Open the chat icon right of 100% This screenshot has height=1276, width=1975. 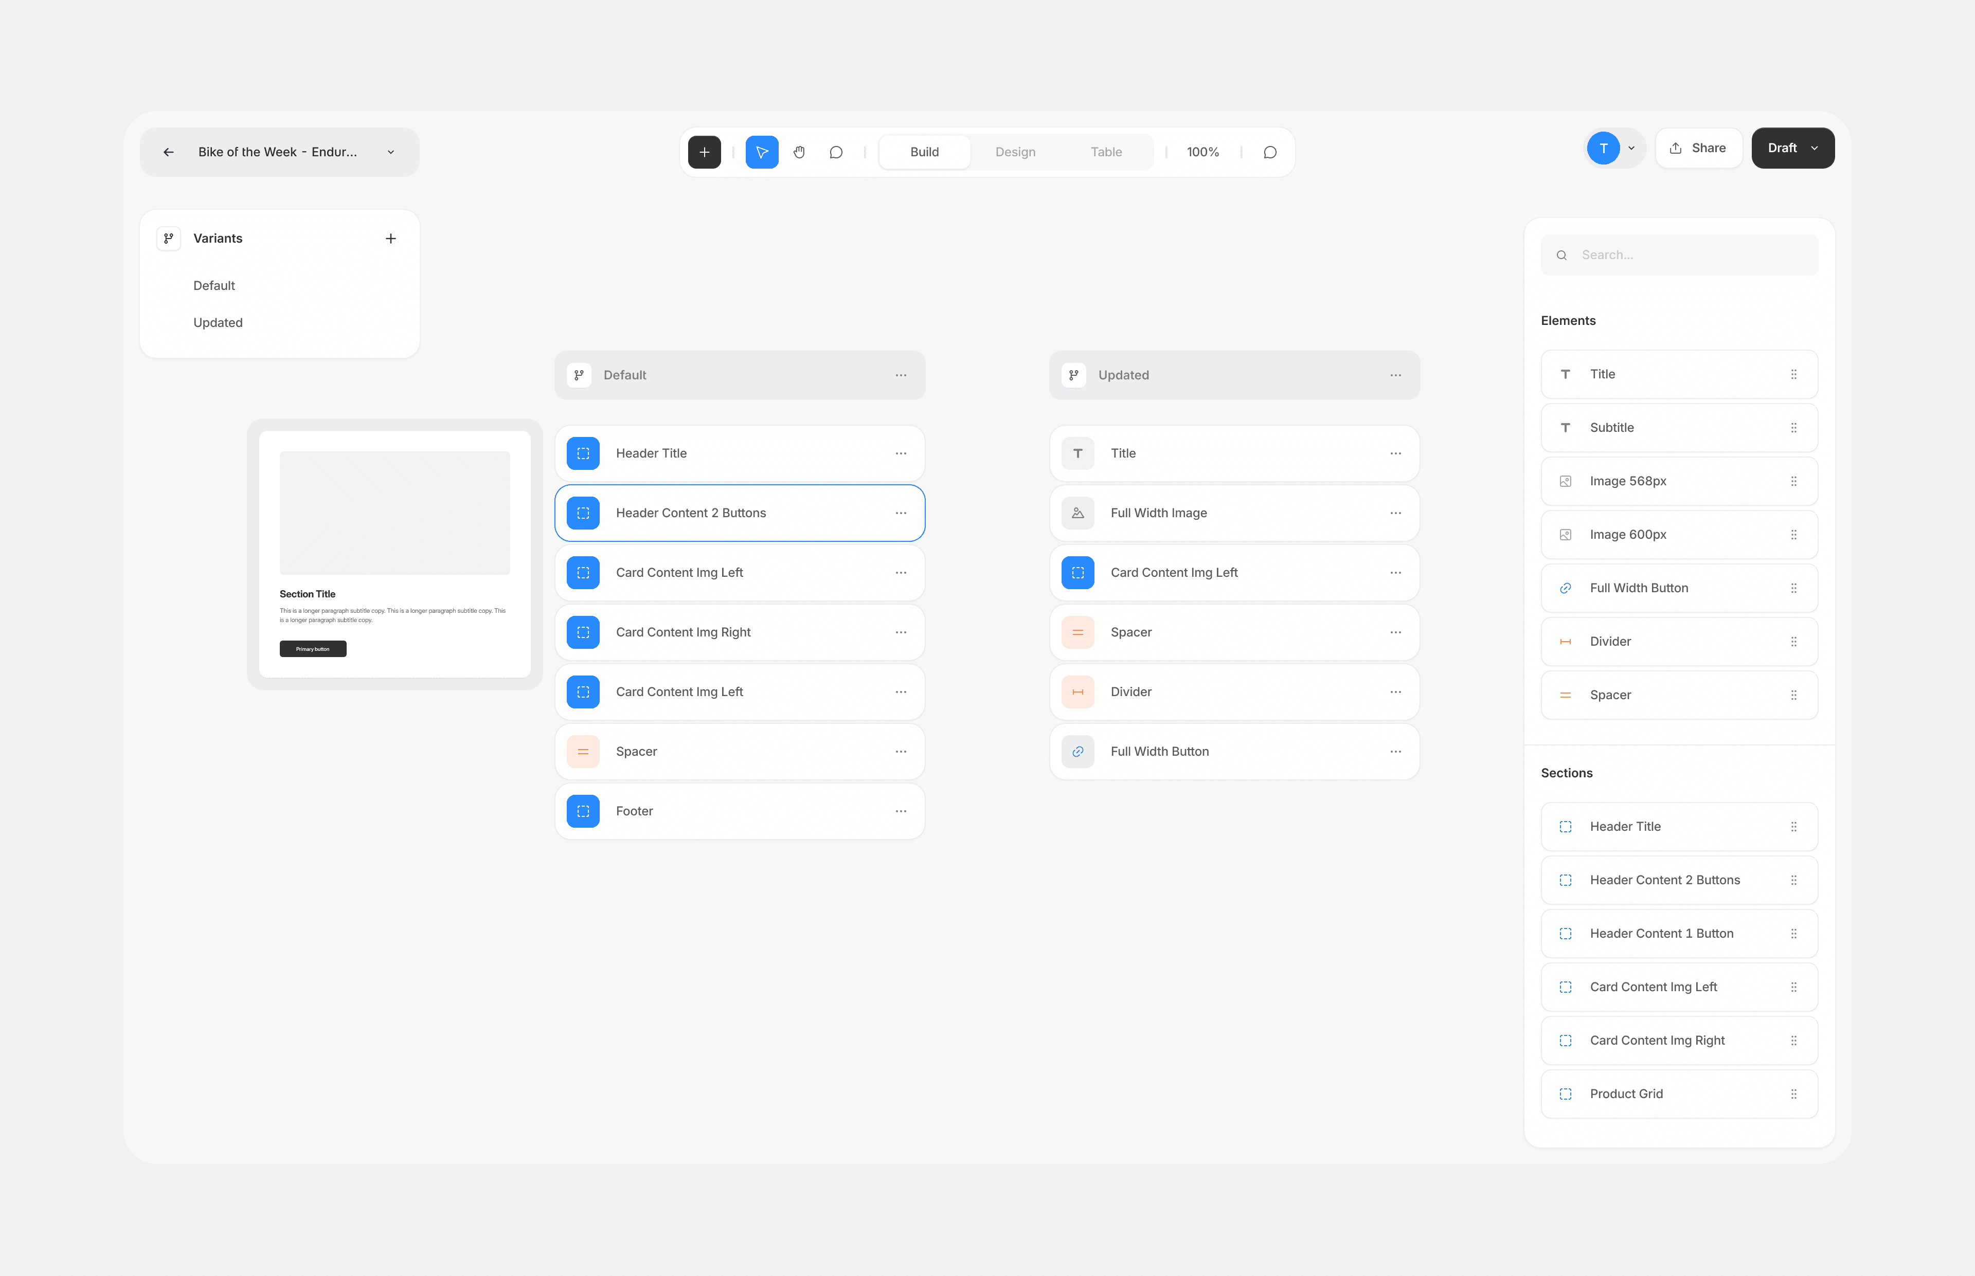coord(1270,152)
